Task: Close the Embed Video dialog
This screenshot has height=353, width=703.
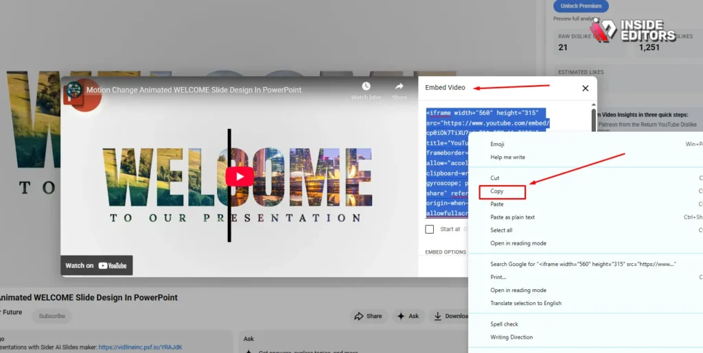Action: point(585,88)
